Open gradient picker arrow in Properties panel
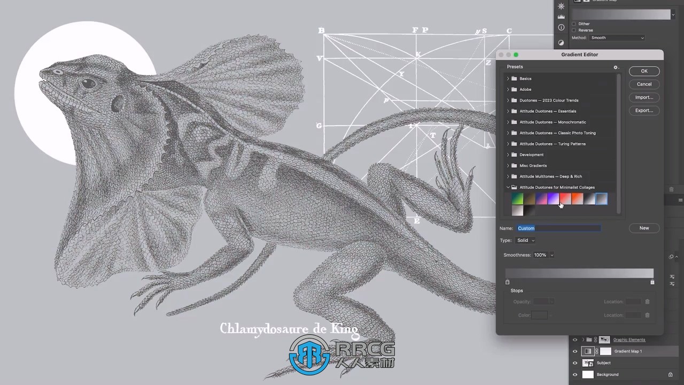 (673, 14)
